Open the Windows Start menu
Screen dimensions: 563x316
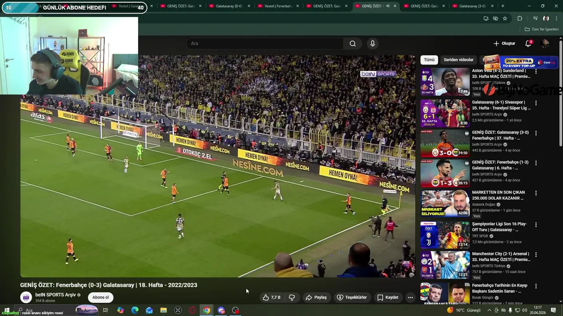7,310
